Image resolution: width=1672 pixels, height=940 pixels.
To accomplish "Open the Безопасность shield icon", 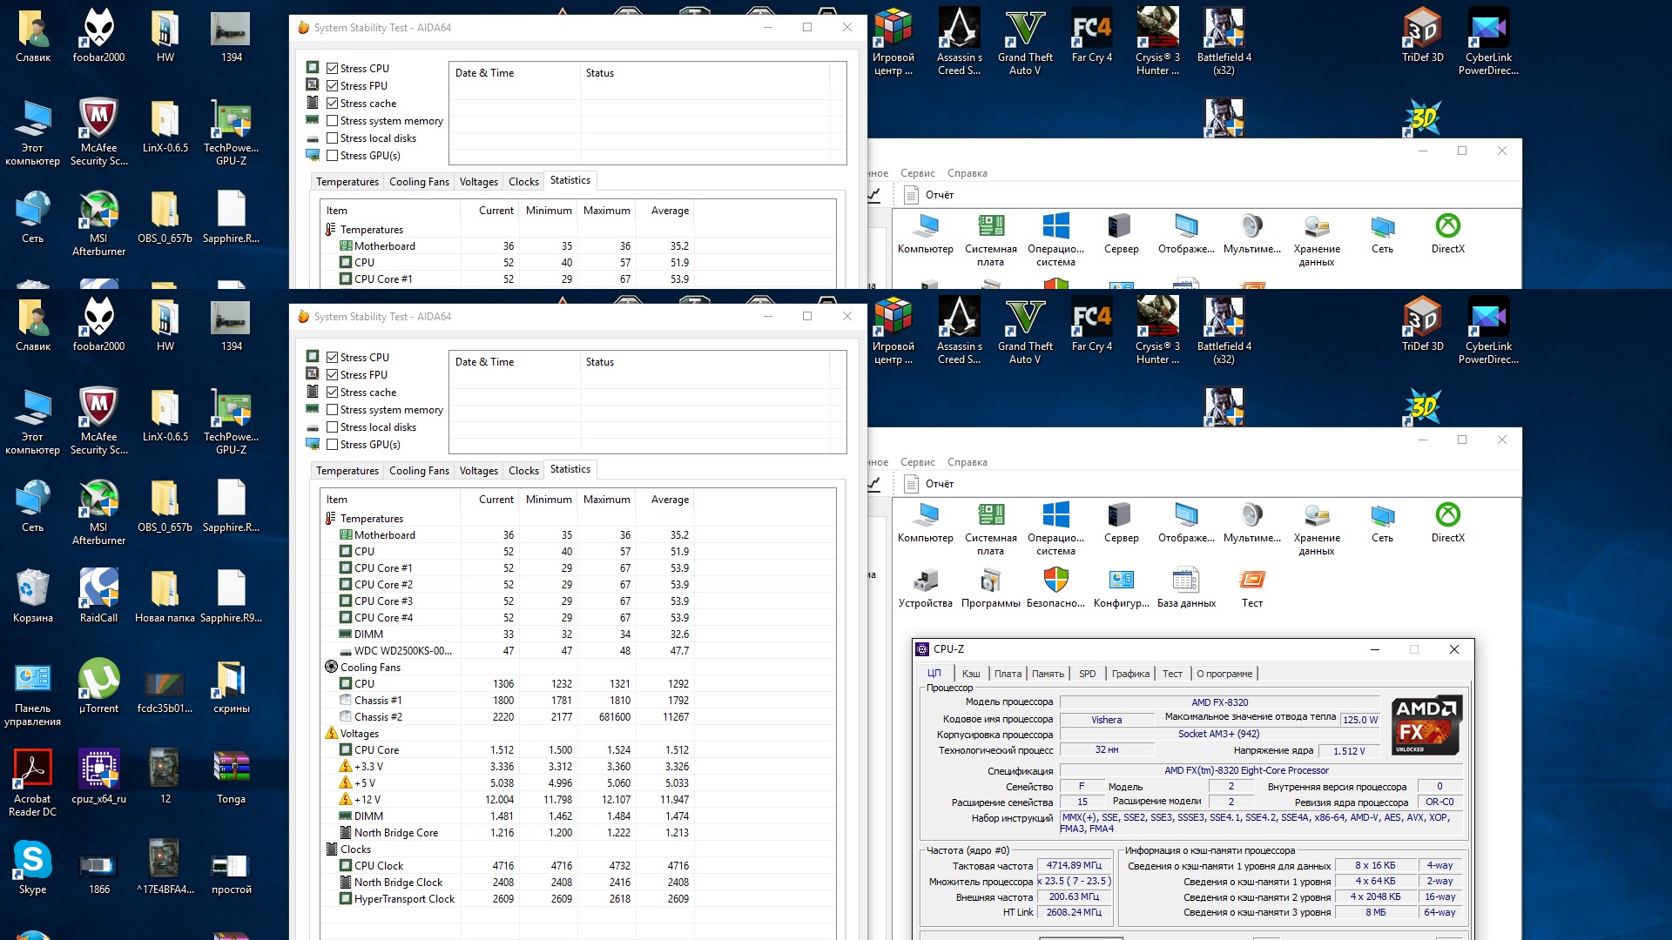I will 1055,581.
